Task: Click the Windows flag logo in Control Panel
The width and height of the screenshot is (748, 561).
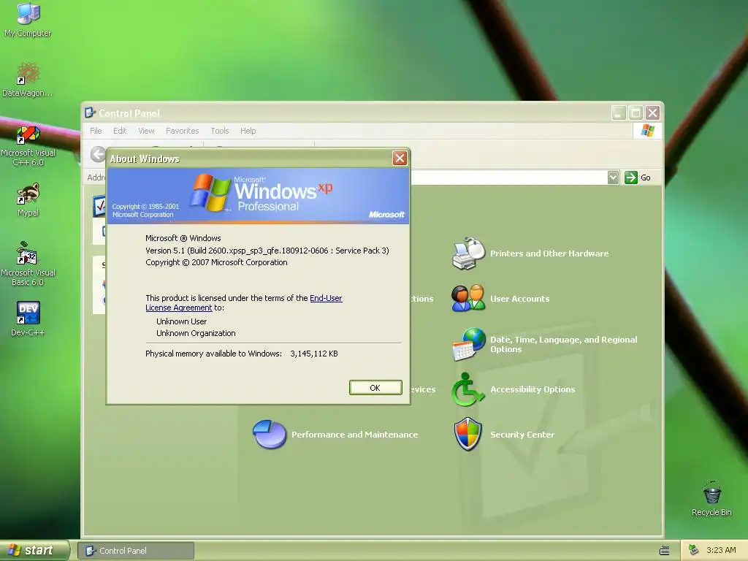Action: tap(647, 130)
